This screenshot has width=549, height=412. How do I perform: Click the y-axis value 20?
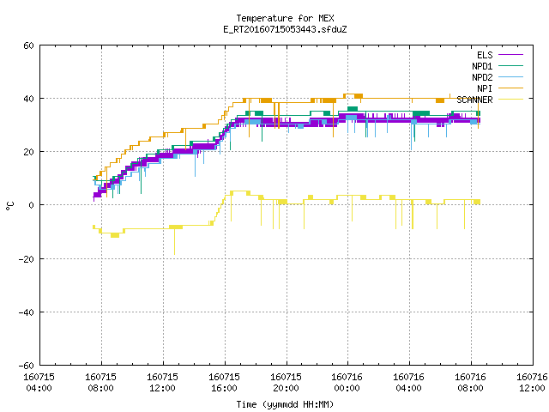click(x=28, y=152)
